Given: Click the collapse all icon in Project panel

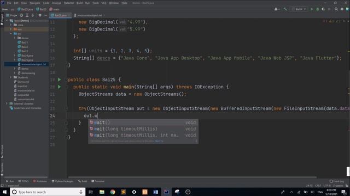Looking at the screenshot, I should 33,15.
